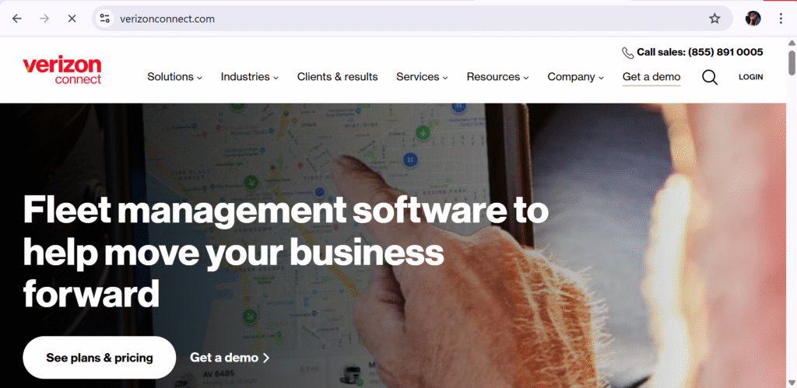The height and width of the screenshot is (388, 797).
Task: Open site search magnifier icon
Action: (710, 77)
